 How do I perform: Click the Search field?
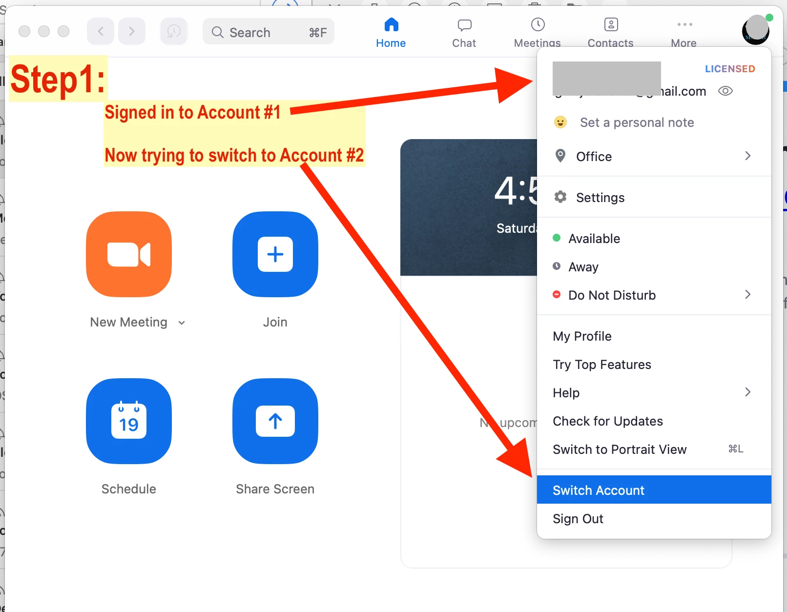[269, 32]
